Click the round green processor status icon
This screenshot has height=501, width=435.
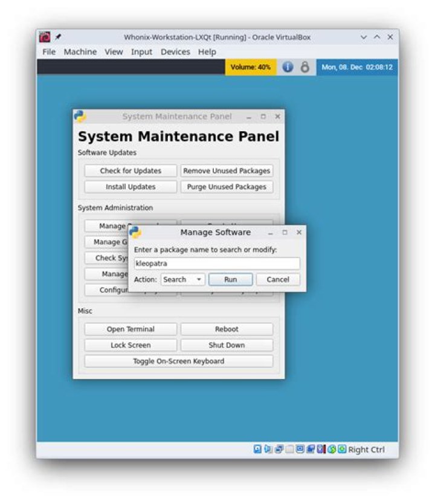332,449
